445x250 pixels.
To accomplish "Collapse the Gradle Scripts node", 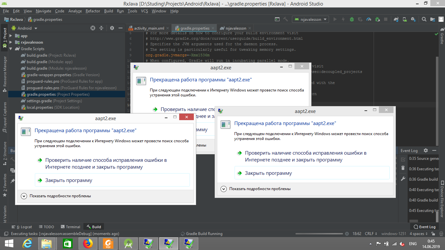I will pos(11,49).
